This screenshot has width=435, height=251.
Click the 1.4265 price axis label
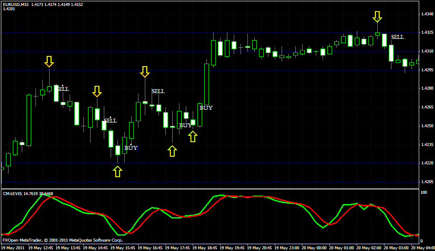point(427,107)
